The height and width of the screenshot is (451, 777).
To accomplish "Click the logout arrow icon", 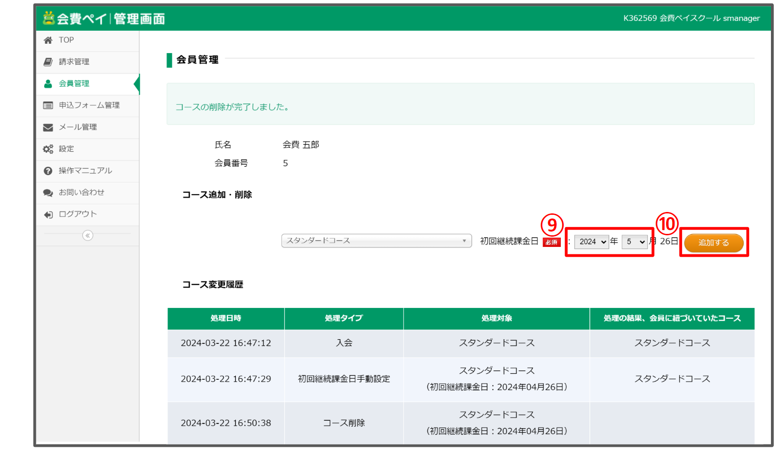I will tap(48, 214).
